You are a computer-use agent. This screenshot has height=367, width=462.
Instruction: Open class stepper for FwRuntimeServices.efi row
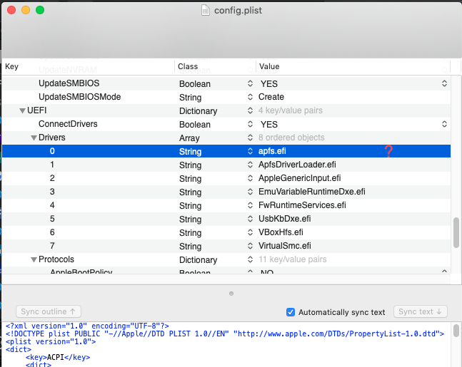pos(250,205)
